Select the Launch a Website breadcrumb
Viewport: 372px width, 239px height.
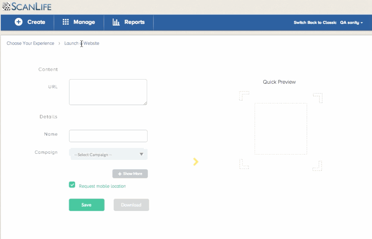81,43
